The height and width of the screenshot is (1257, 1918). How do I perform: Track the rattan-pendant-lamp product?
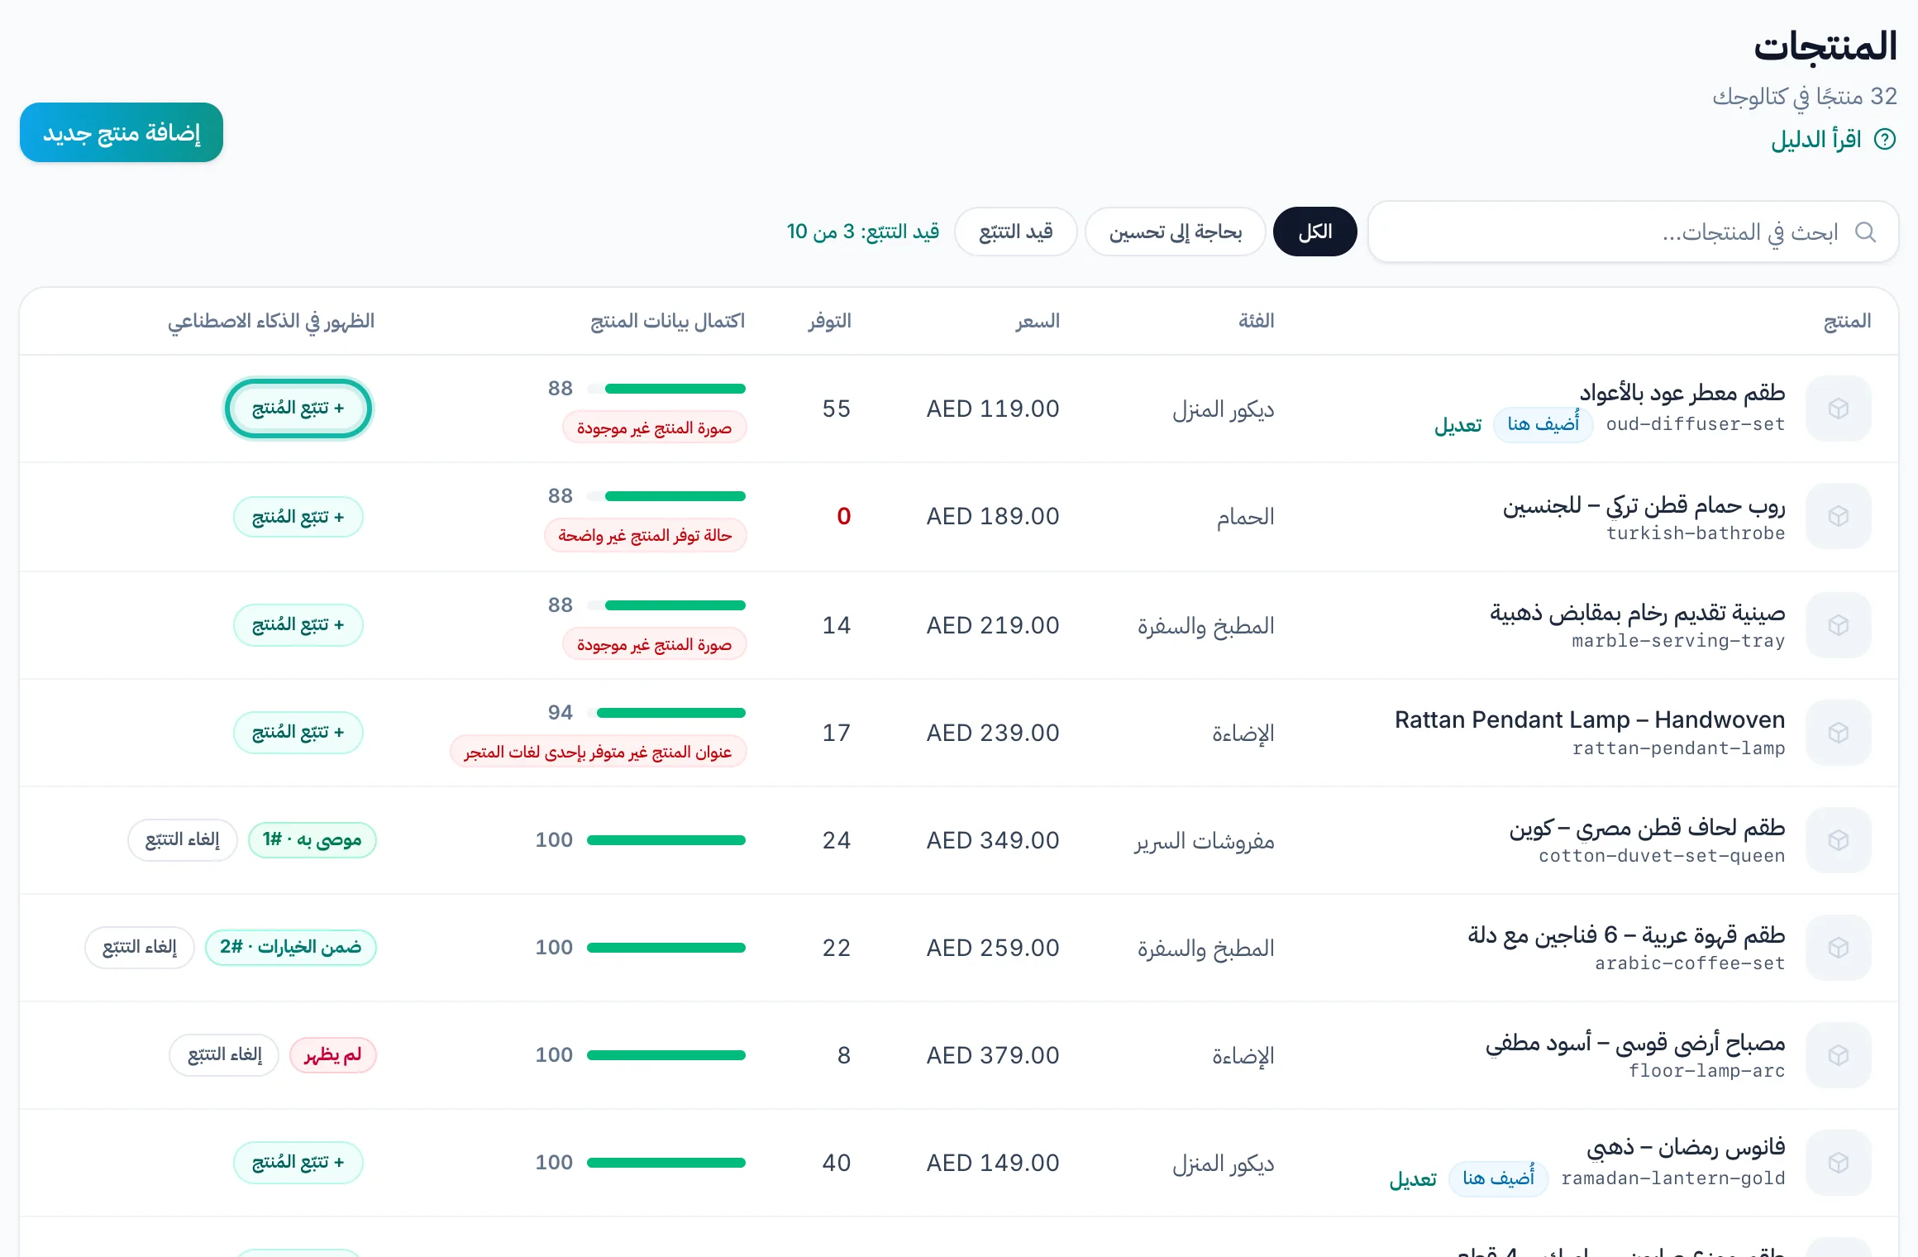click(x=298, y=732)
